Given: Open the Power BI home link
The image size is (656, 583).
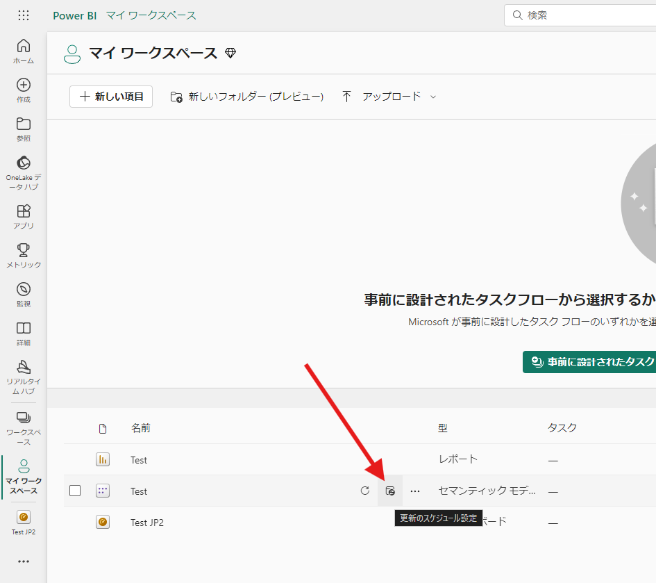Looking at the screenshot, I should click(74, 15).
